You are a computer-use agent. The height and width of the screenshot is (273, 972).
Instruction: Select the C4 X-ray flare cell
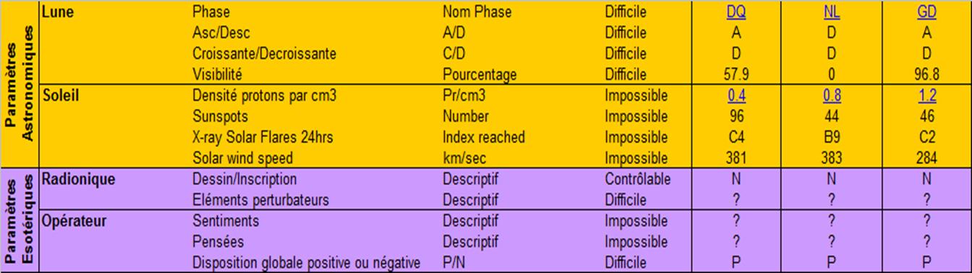pyautogui.click(x=737, y=137)
